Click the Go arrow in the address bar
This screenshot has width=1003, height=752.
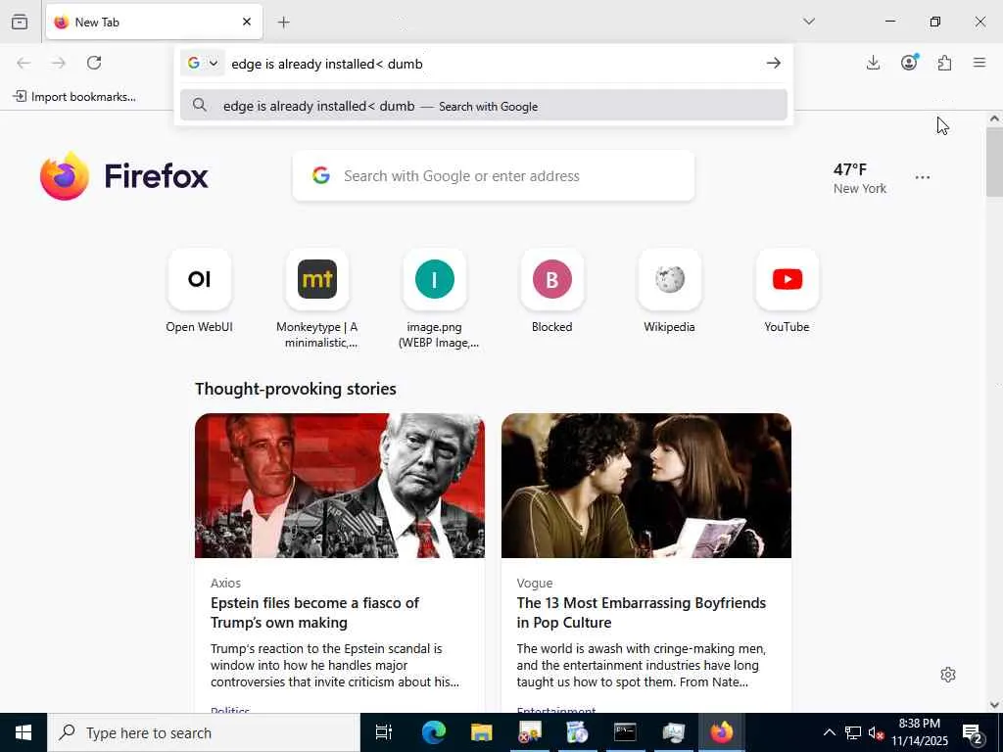tap(774, 63)
